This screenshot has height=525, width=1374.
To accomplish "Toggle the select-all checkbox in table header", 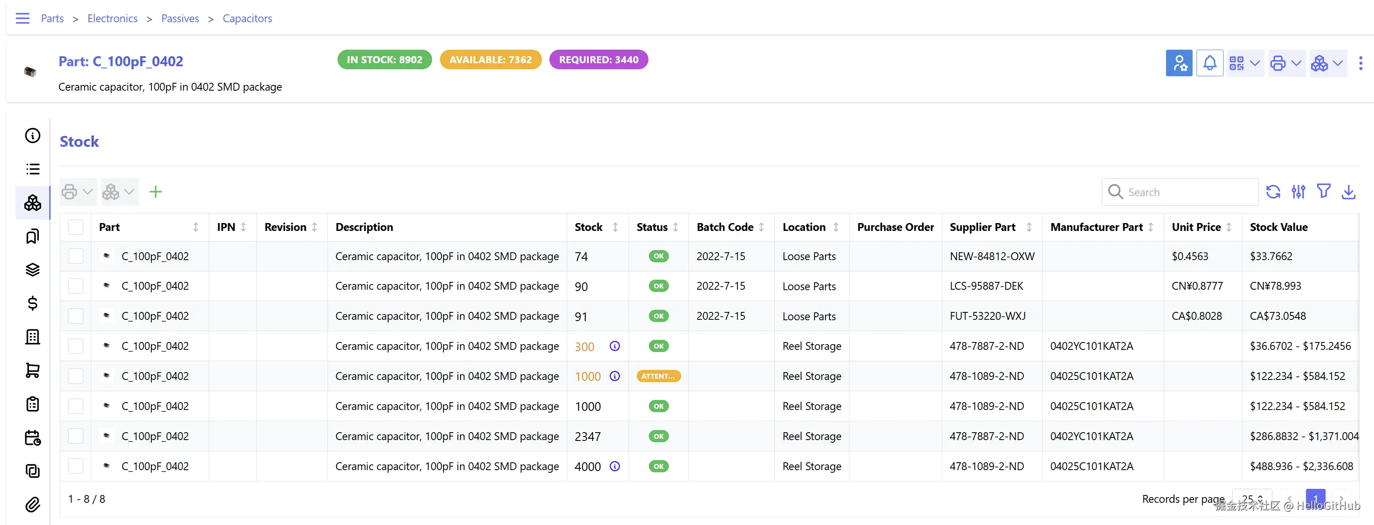I will [76, 227].
